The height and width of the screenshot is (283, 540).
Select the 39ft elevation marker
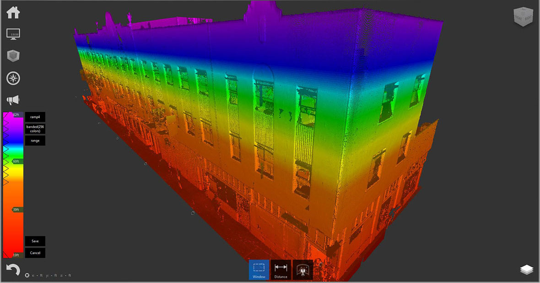[16, 209]
